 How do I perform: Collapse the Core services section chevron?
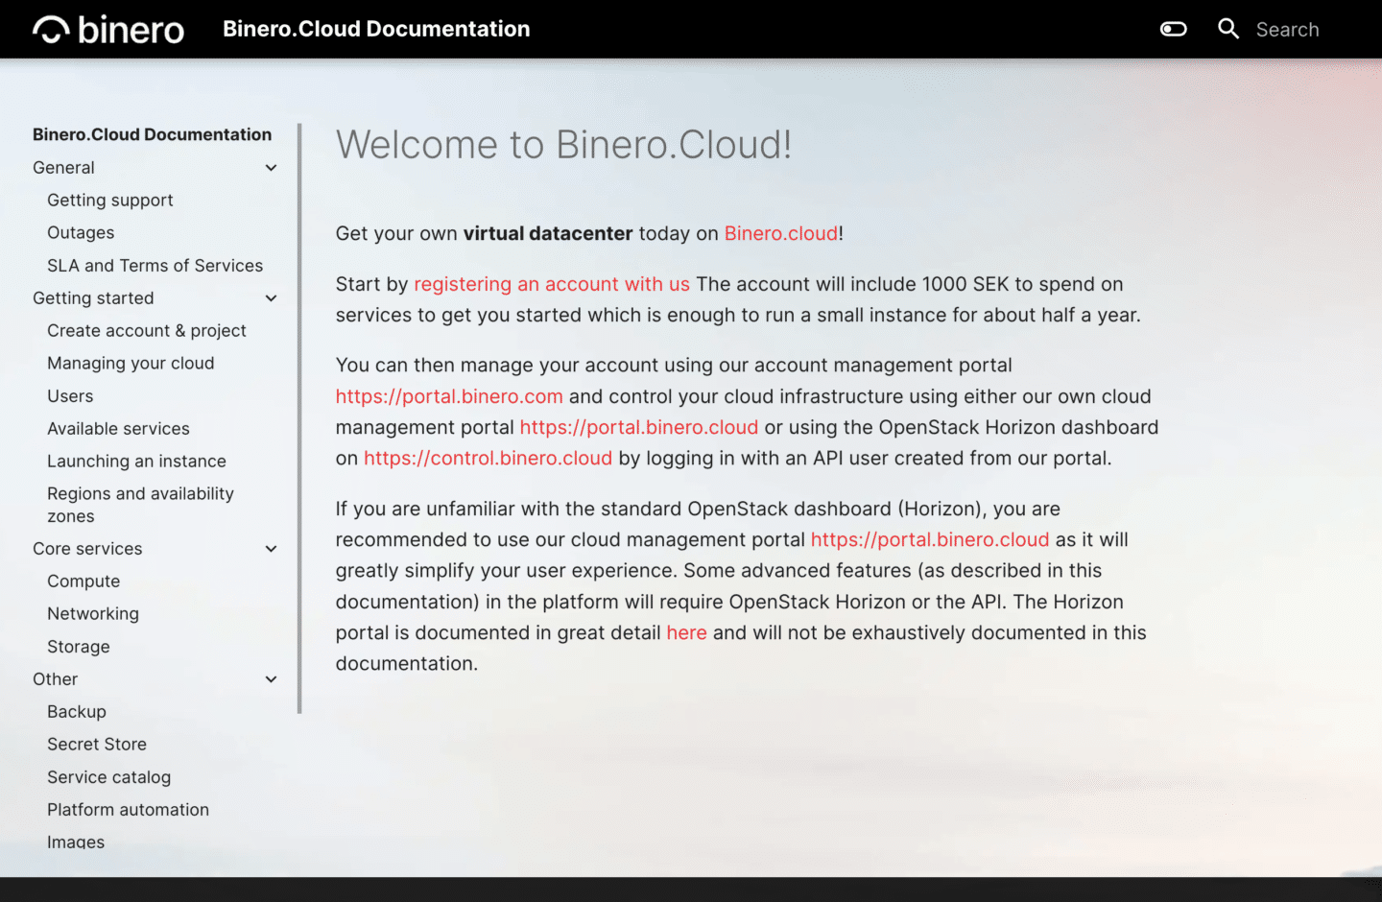271,549
